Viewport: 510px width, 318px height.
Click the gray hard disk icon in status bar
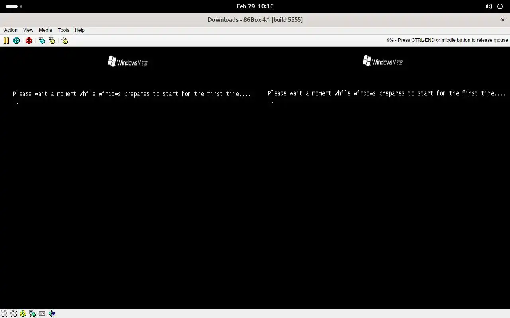coord(42,314)
